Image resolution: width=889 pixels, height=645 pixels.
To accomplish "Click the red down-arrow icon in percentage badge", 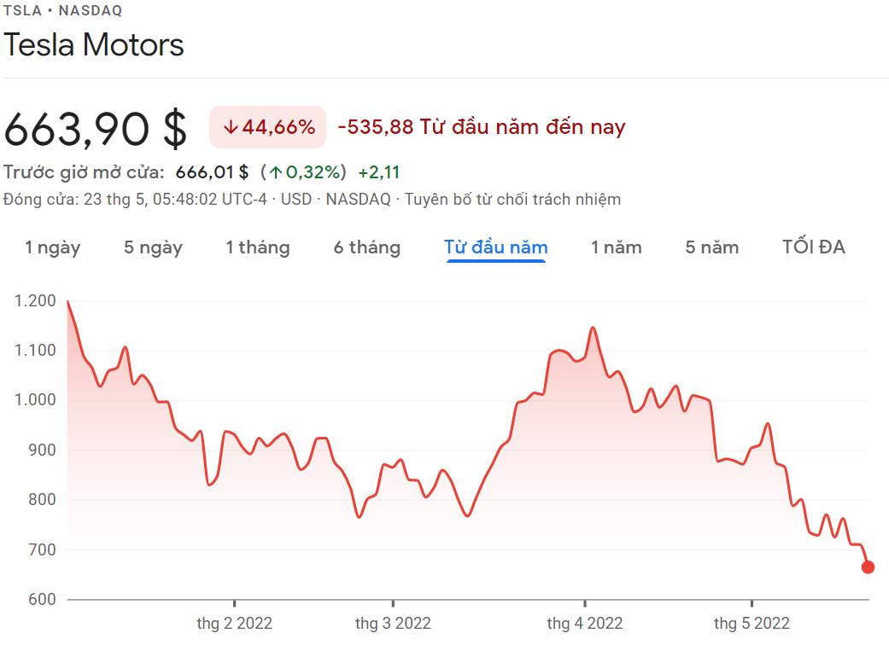I will point(230,128).
